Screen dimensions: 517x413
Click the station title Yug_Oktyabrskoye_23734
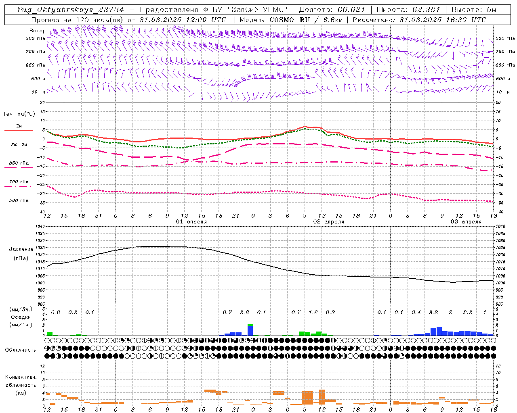pyautogui.click(x=70, y=10)
